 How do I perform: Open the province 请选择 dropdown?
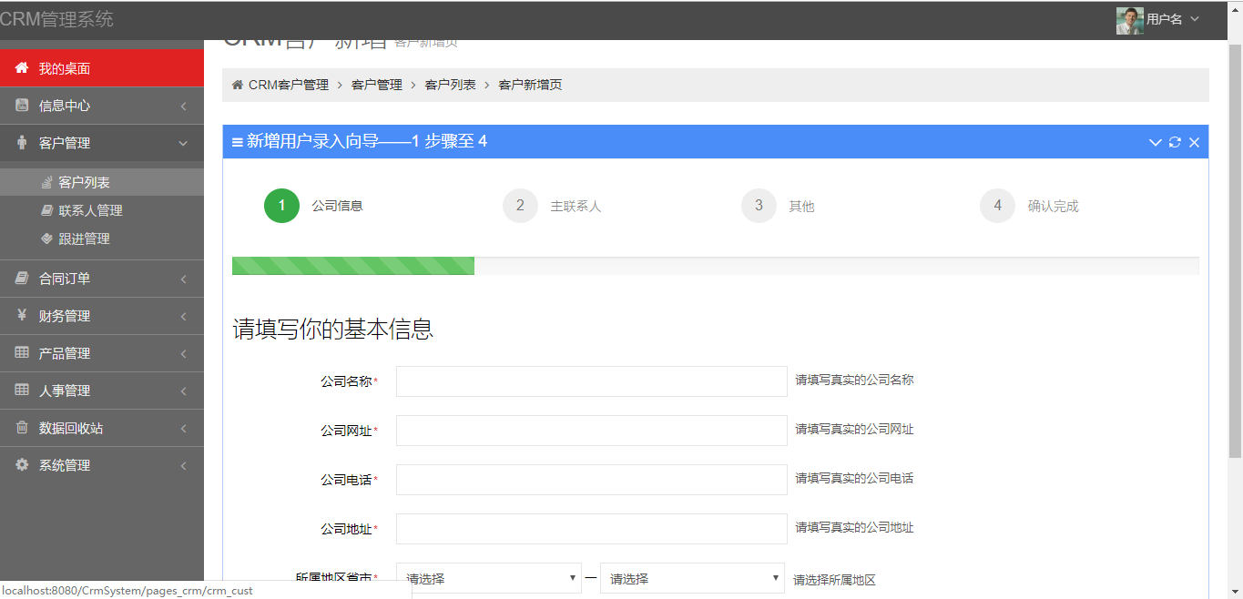coord(488,578)
